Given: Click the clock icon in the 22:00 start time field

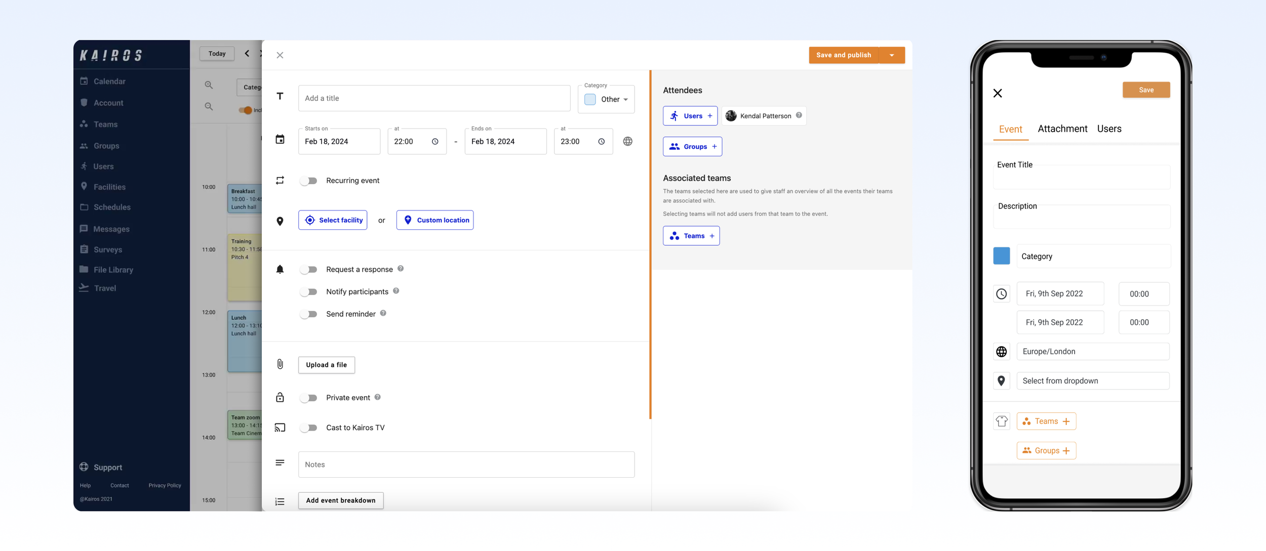Looking at the screenshot, I should pos(435,142).
